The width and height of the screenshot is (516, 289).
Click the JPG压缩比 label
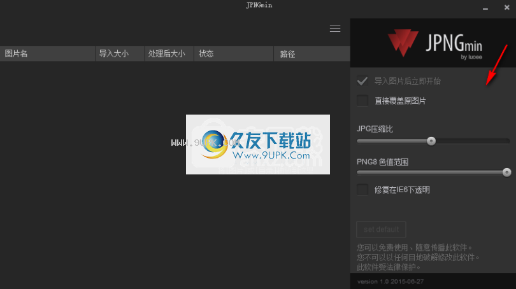click(x=375, y=129)
